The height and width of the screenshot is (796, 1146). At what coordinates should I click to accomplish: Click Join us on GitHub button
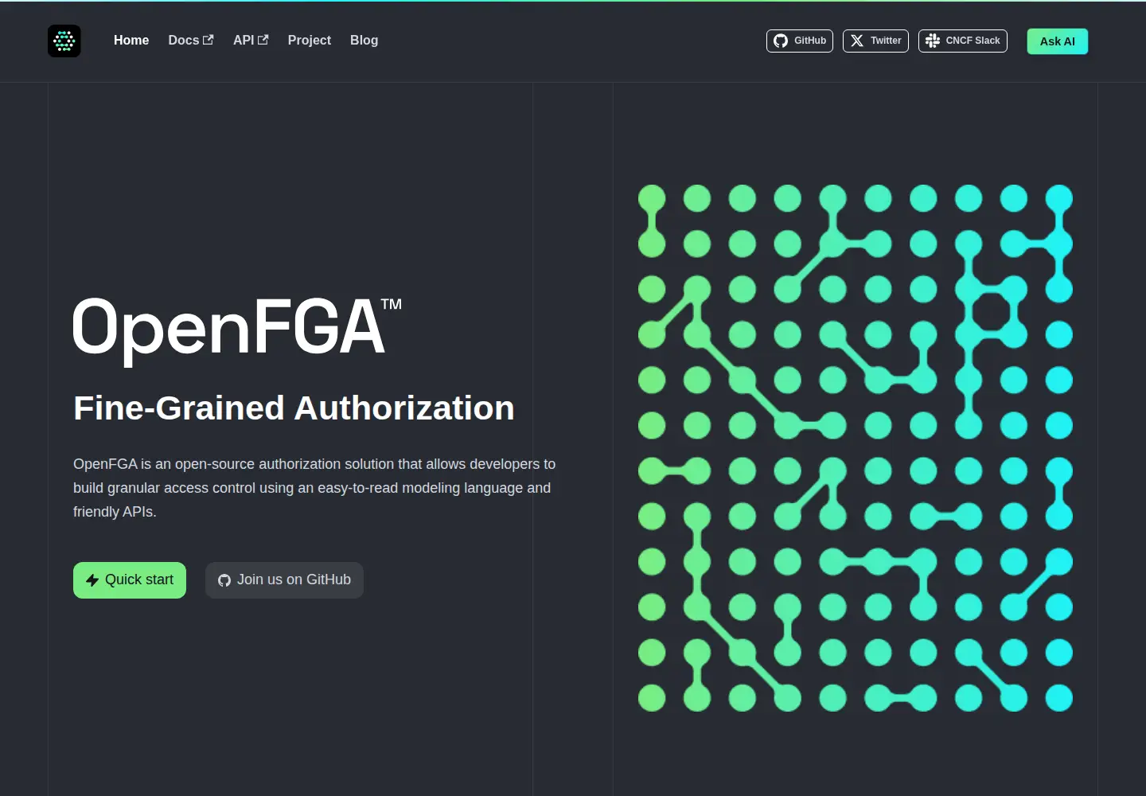point(284,580)
